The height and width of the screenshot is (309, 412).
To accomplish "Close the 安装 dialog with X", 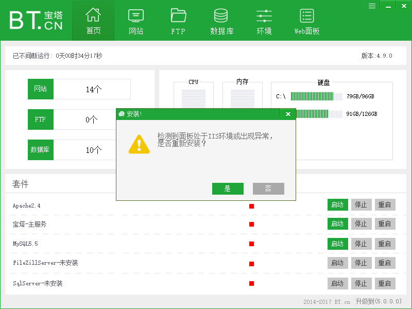I will (x=288, y=114).
